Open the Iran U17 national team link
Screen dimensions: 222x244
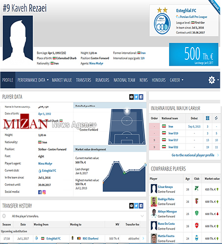point(173,140)
